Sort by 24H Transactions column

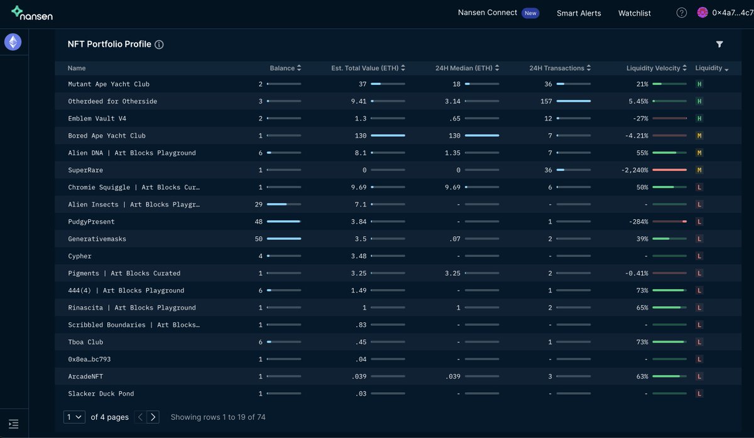560,68
